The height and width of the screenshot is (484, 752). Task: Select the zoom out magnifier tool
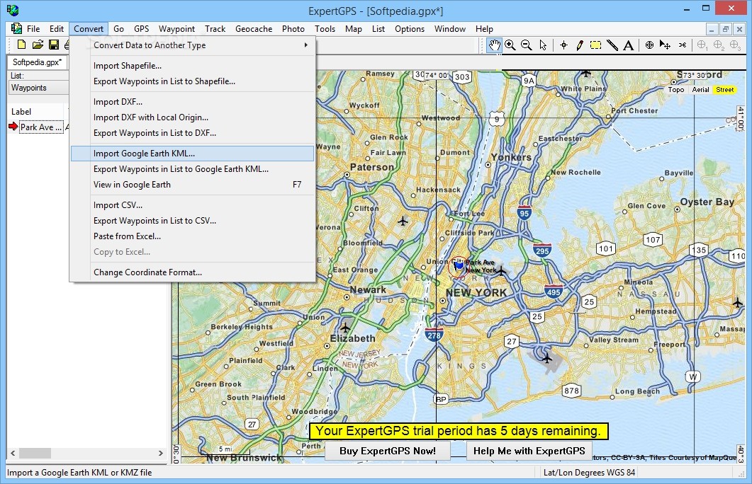coord(526,45)
